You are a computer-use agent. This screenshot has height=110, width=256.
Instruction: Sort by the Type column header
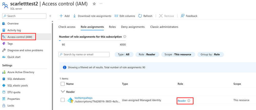tap(125, 84)
